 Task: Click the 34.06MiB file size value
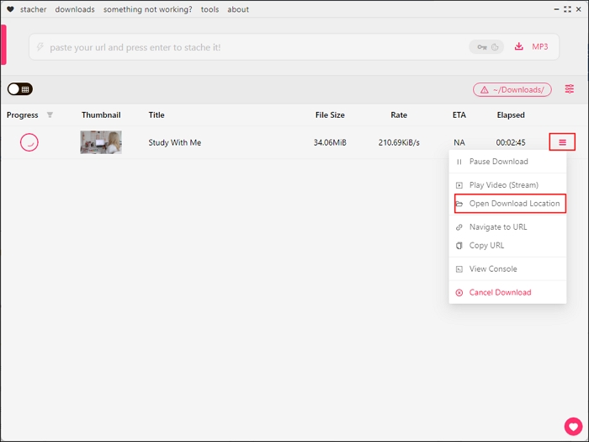(330, 142)
